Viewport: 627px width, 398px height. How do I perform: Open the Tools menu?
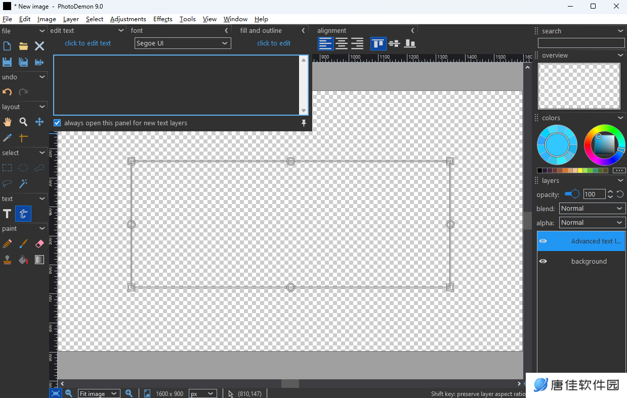pos(187,19)
